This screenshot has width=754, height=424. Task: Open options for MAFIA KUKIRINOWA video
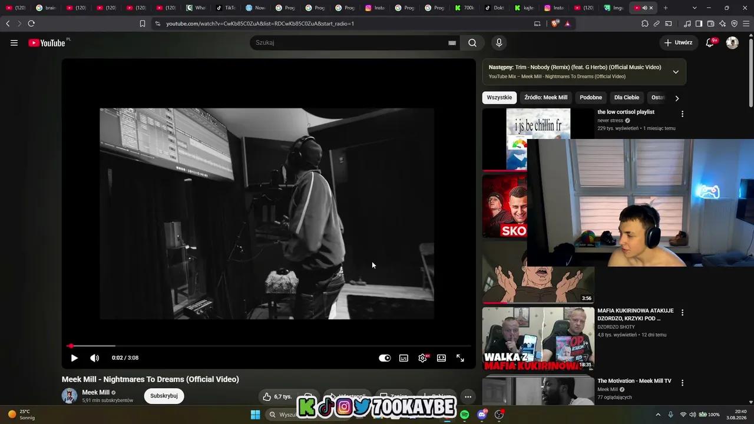point(682,313)
